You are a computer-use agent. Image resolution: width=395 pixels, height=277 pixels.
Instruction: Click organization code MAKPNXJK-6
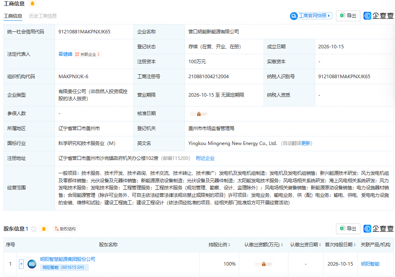point(73,77)
